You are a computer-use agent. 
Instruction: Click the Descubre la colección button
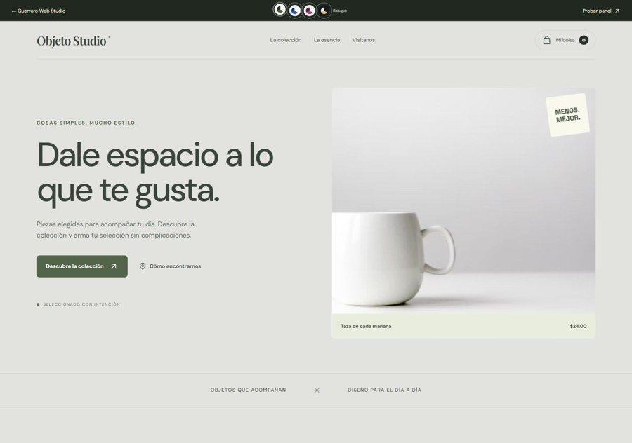82,266
